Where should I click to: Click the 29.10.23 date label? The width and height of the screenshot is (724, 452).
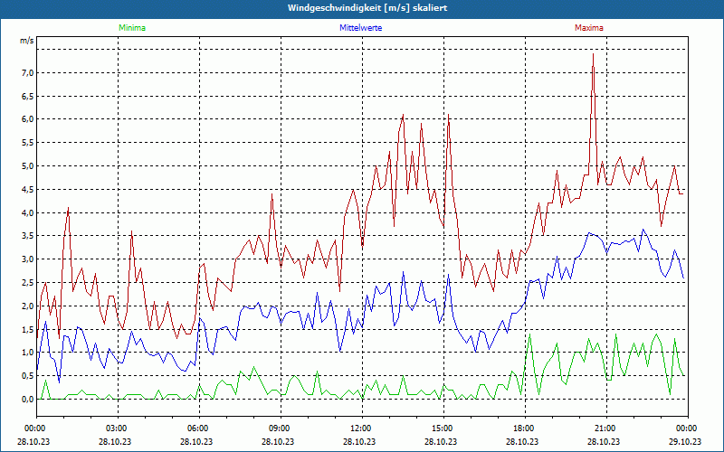(x=685, y=441)
